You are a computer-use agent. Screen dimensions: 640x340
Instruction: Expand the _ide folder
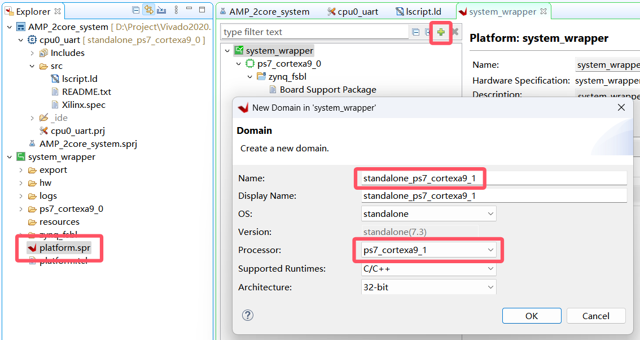(32, 118)
